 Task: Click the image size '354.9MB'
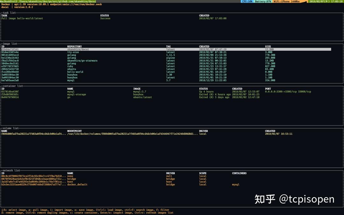[x=270, y=80]
